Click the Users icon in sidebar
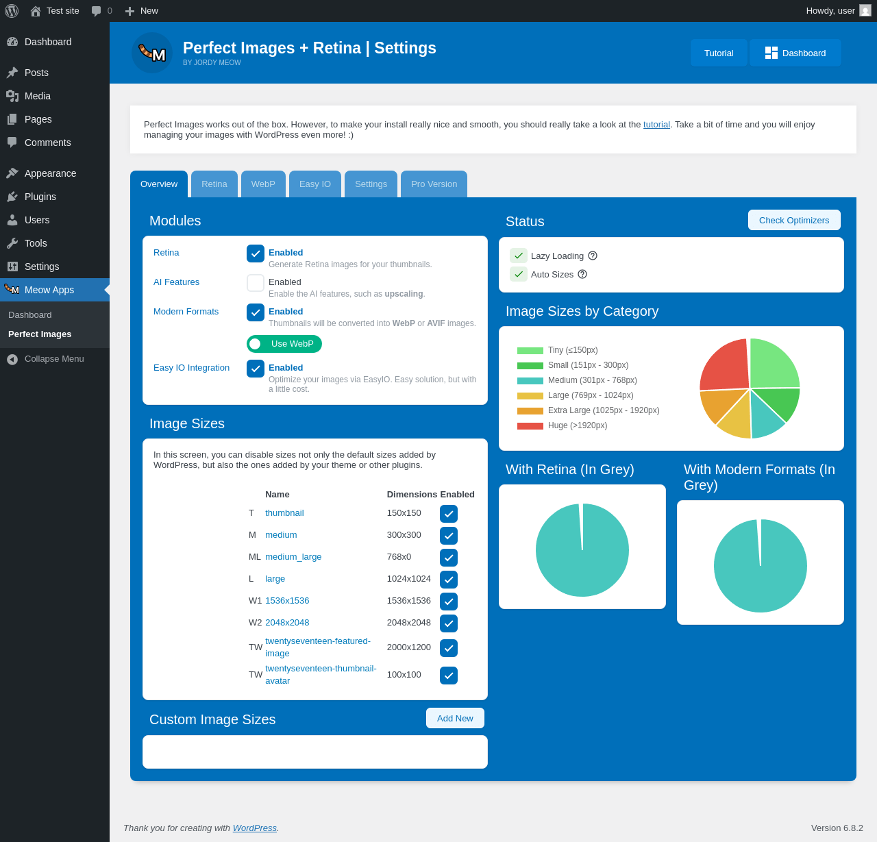The height and width of the screenshot is (842, 877). coord(12,220)
